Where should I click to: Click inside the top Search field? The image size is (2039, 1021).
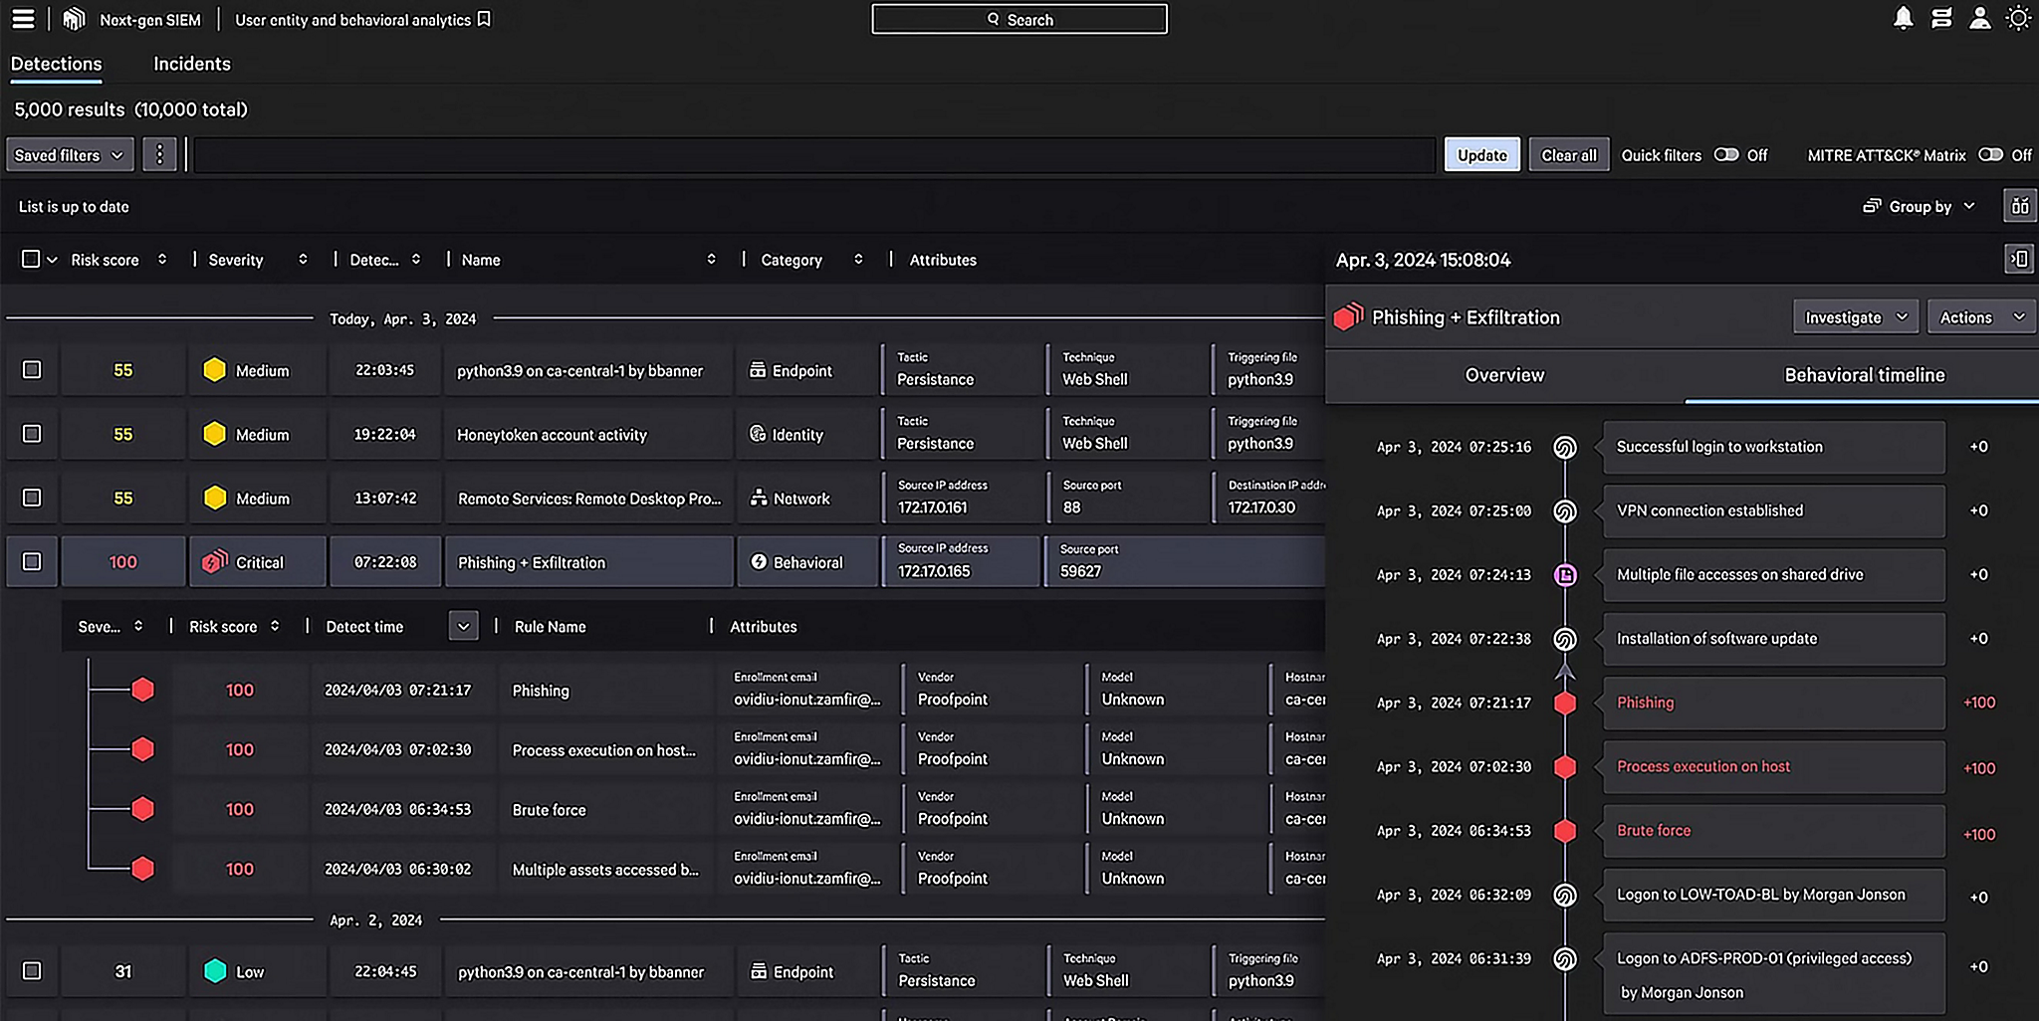click(x=1019, y=19)
